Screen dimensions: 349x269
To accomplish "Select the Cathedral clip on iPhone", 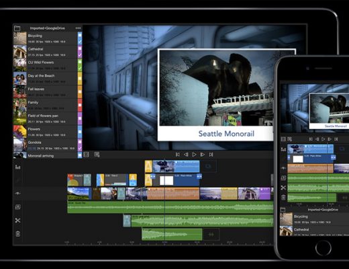I will tap(315, 231).
